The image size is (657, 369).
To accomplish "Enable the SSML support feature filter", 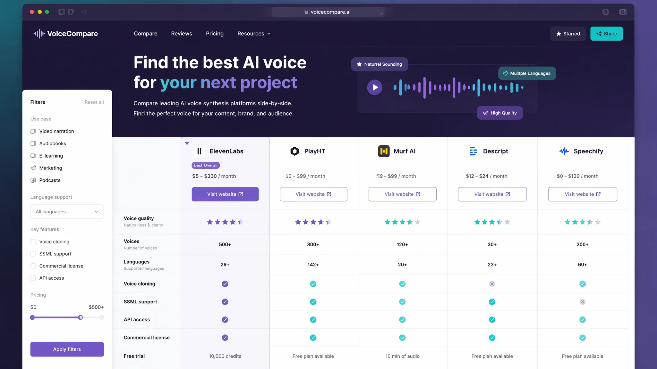I will (33, 254).
